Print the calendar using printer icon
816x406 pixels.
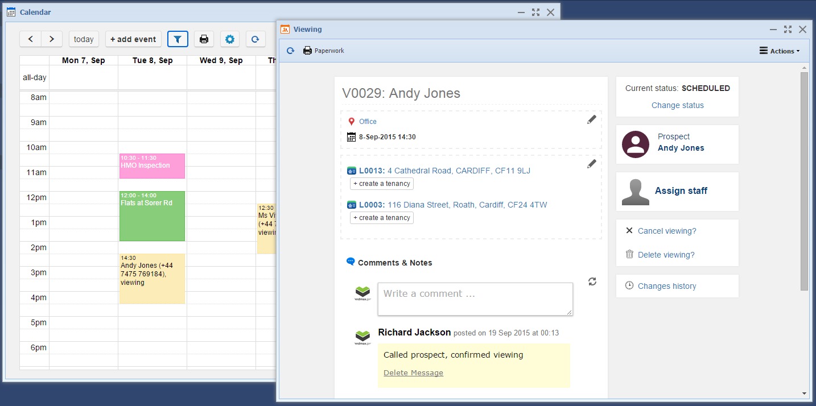click(204, 39)
